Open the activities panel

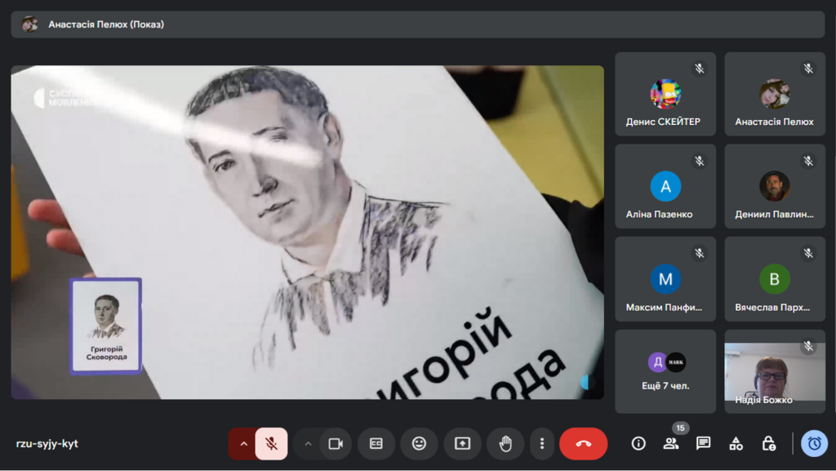pyautogui.click(x=736, y=443)
